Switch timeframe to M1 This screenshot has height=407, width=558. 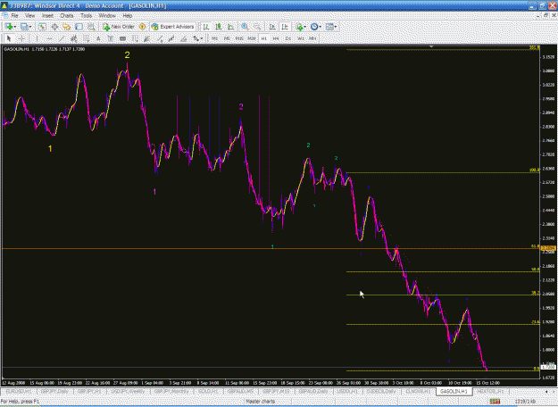pos(214,38)
